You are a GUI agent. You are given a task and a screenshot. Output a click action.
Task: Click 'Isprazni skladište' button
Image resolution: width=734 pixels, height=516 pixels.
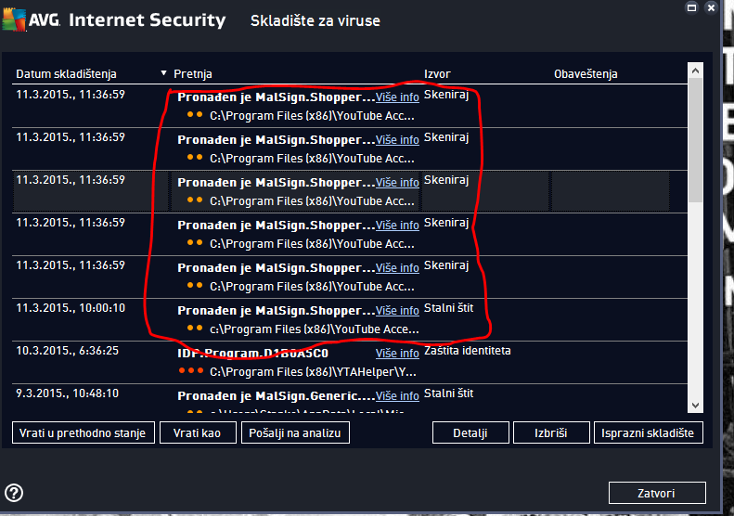[648, 432]
